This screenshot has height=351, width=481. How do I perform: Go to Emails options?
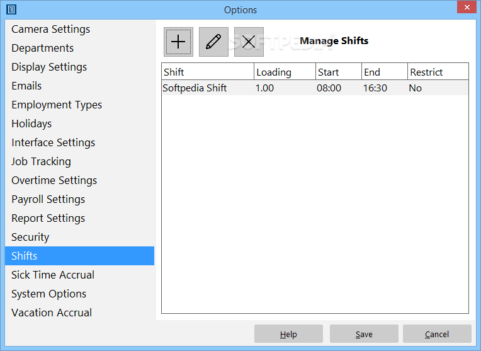(x=79, y=86)
